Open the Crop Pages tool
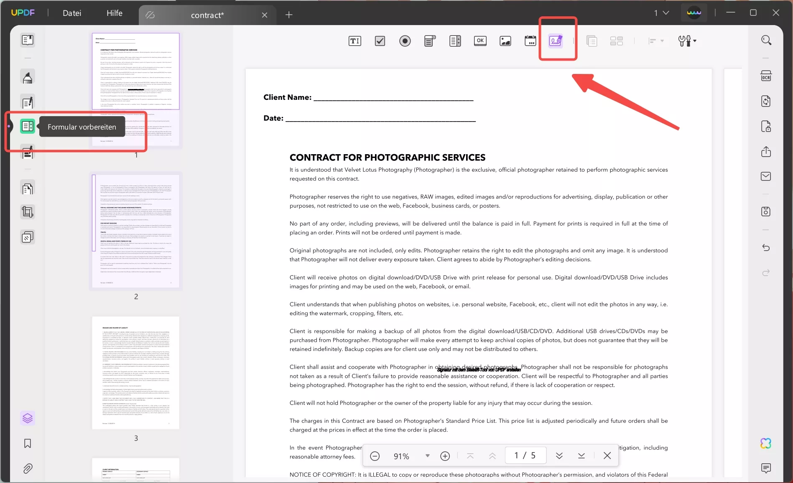The width and height of the screenshot is (793, 483). click(x=28, y=212)
